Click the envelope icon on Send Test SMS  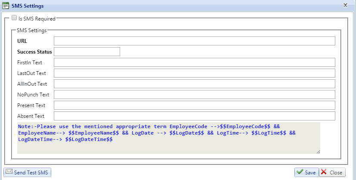(9, 171)
